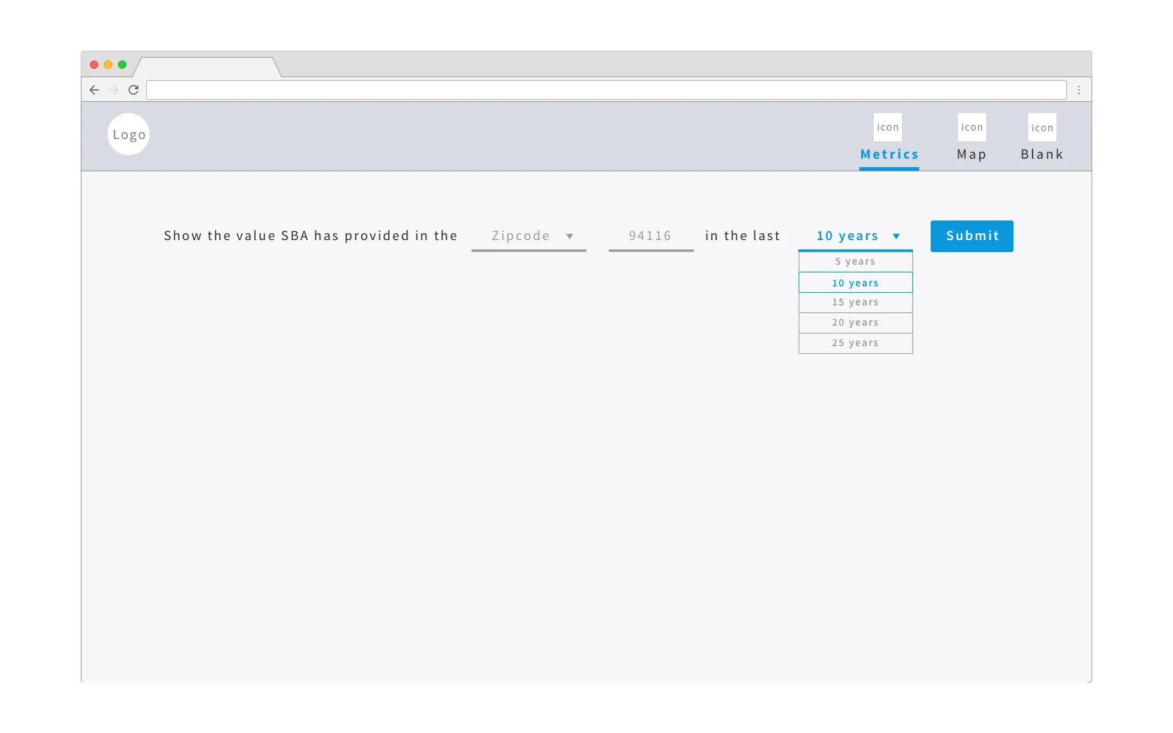
Task: Click the circular Logo in the header
Action: [x=128, y=134]
